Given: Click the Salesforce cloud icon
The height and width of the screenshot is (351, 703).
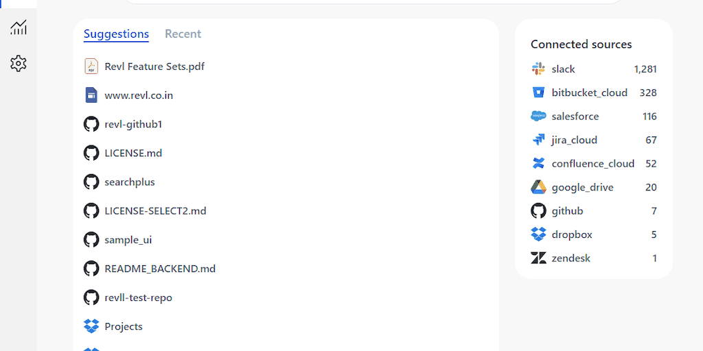Looking at the screenshot, I should point(538,117).
